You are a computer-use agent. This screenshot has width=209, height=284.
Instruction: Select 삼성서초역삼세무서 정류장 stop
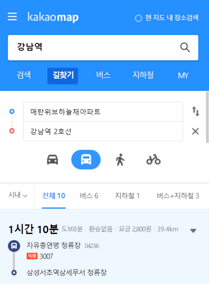click(67, 273)
